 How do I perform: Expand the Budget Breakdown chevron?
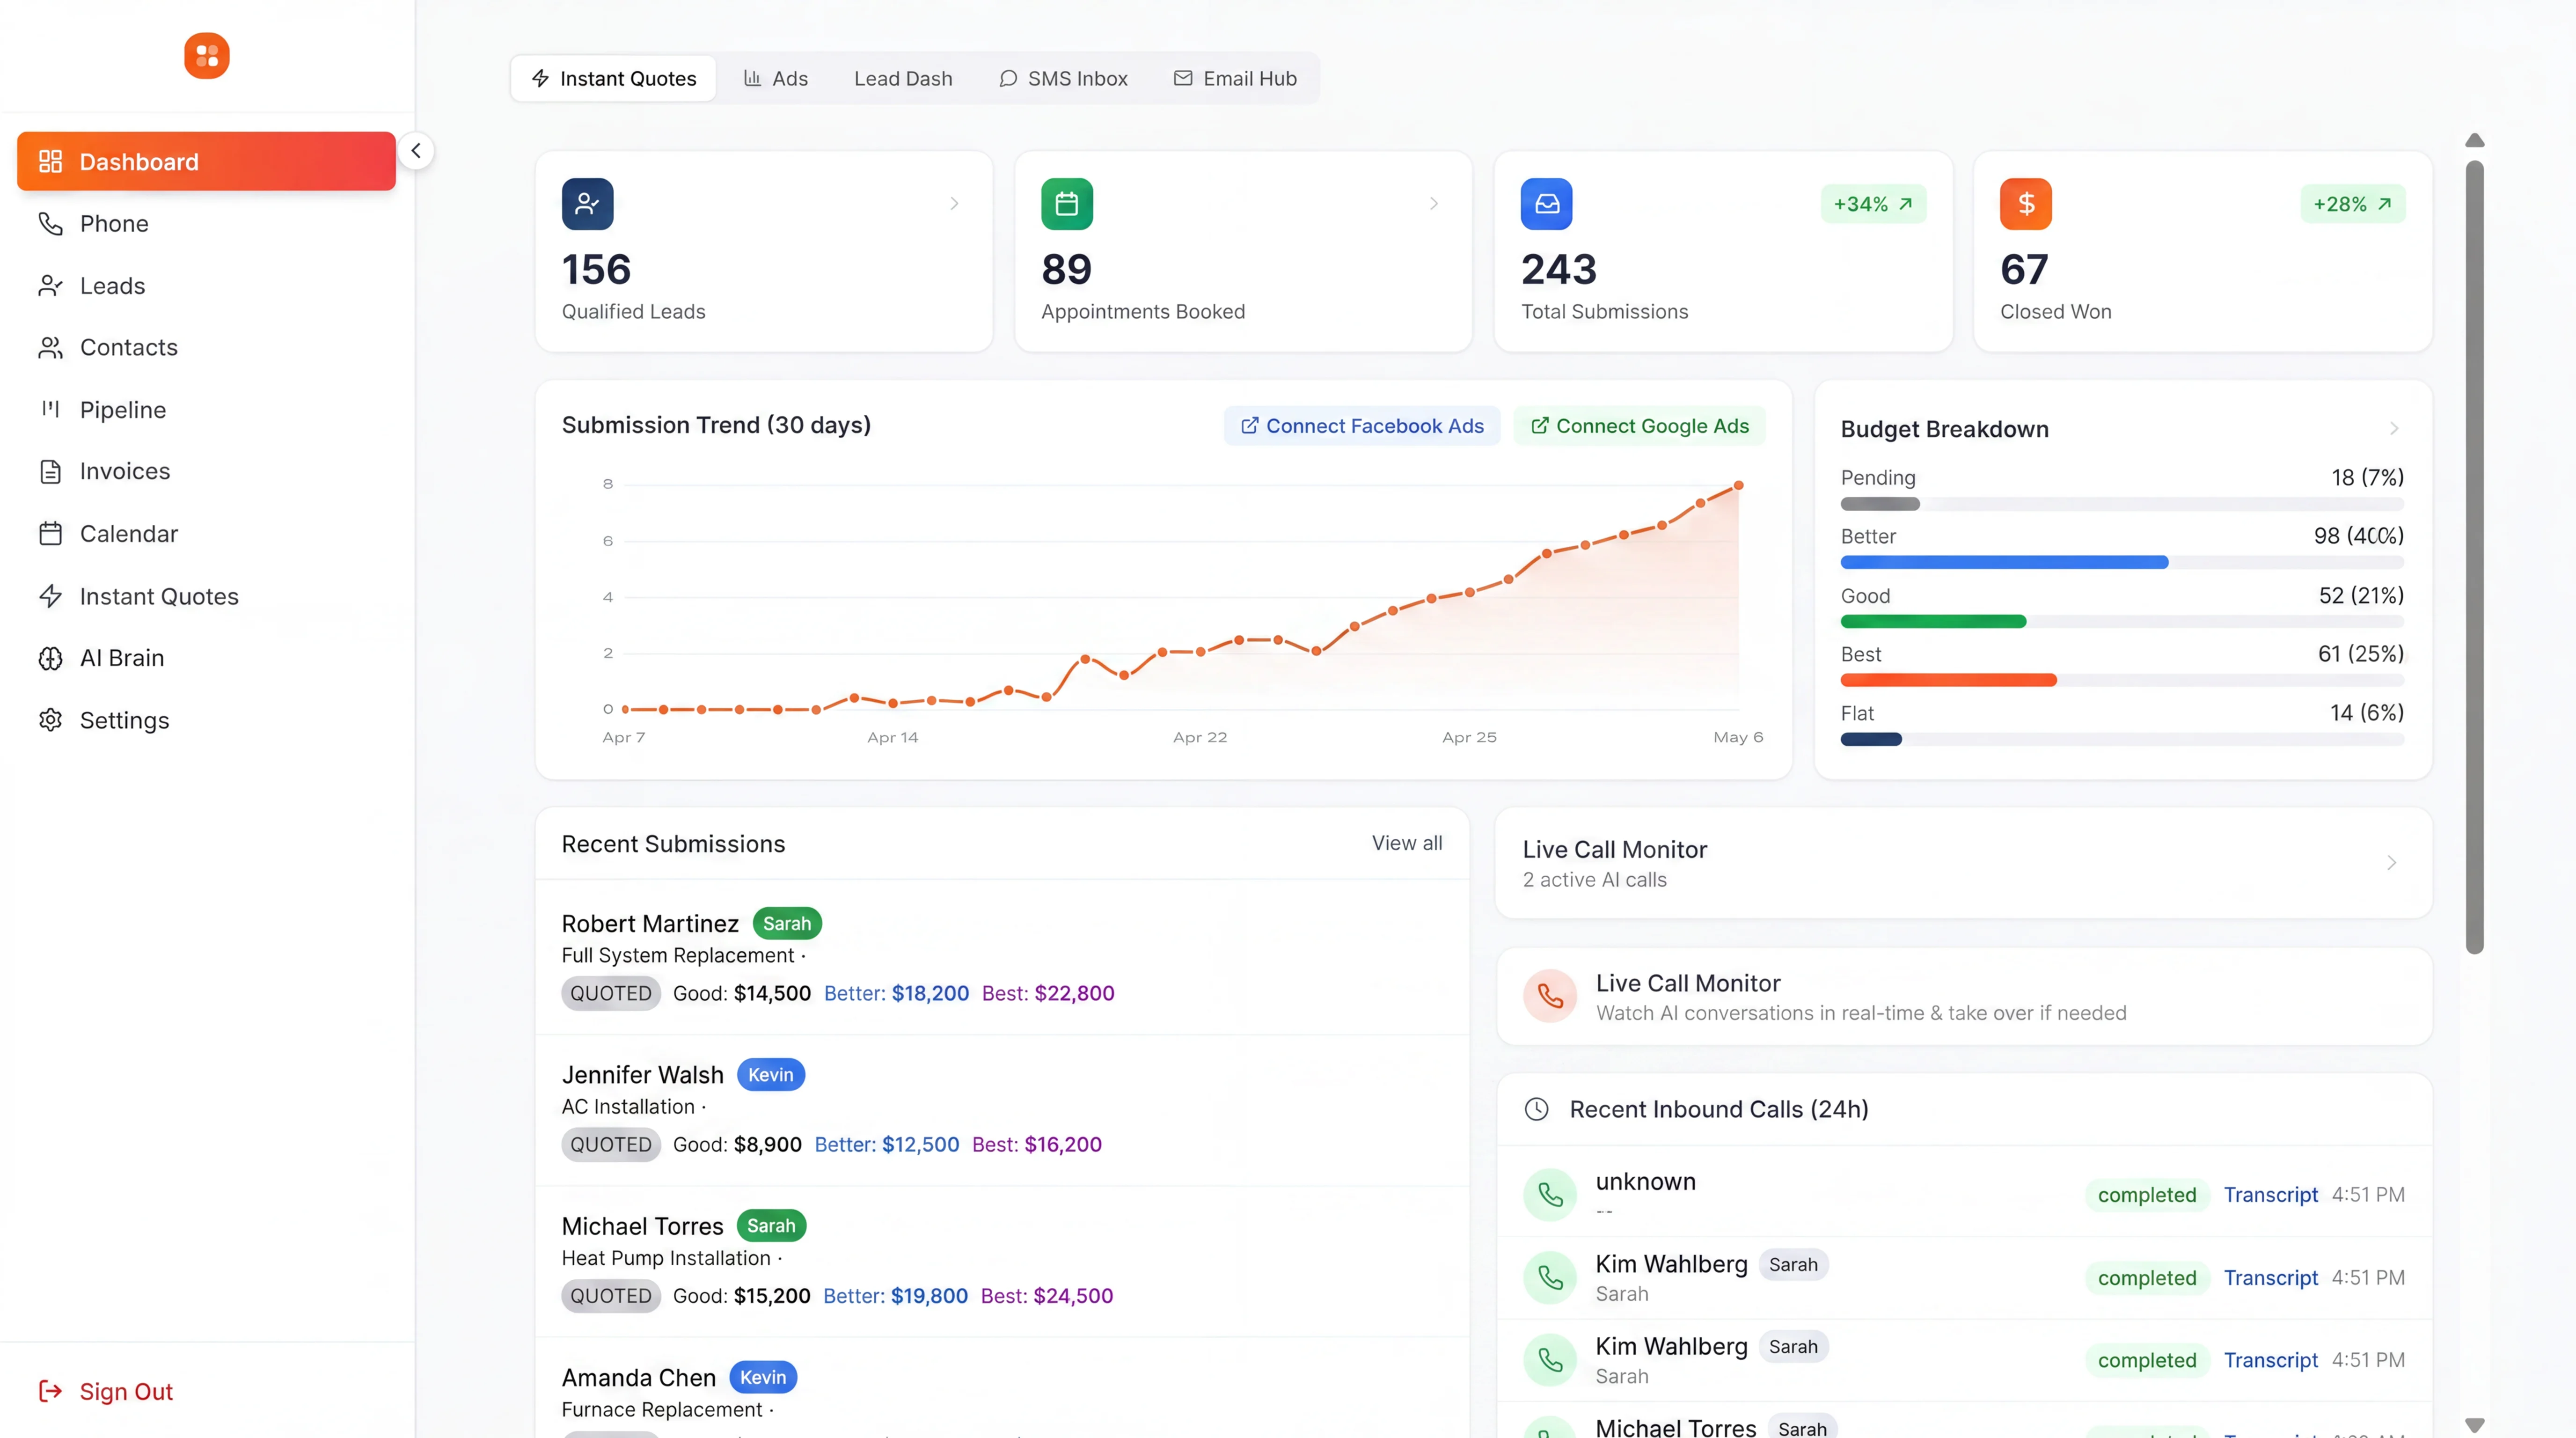tap(2394, 428)
